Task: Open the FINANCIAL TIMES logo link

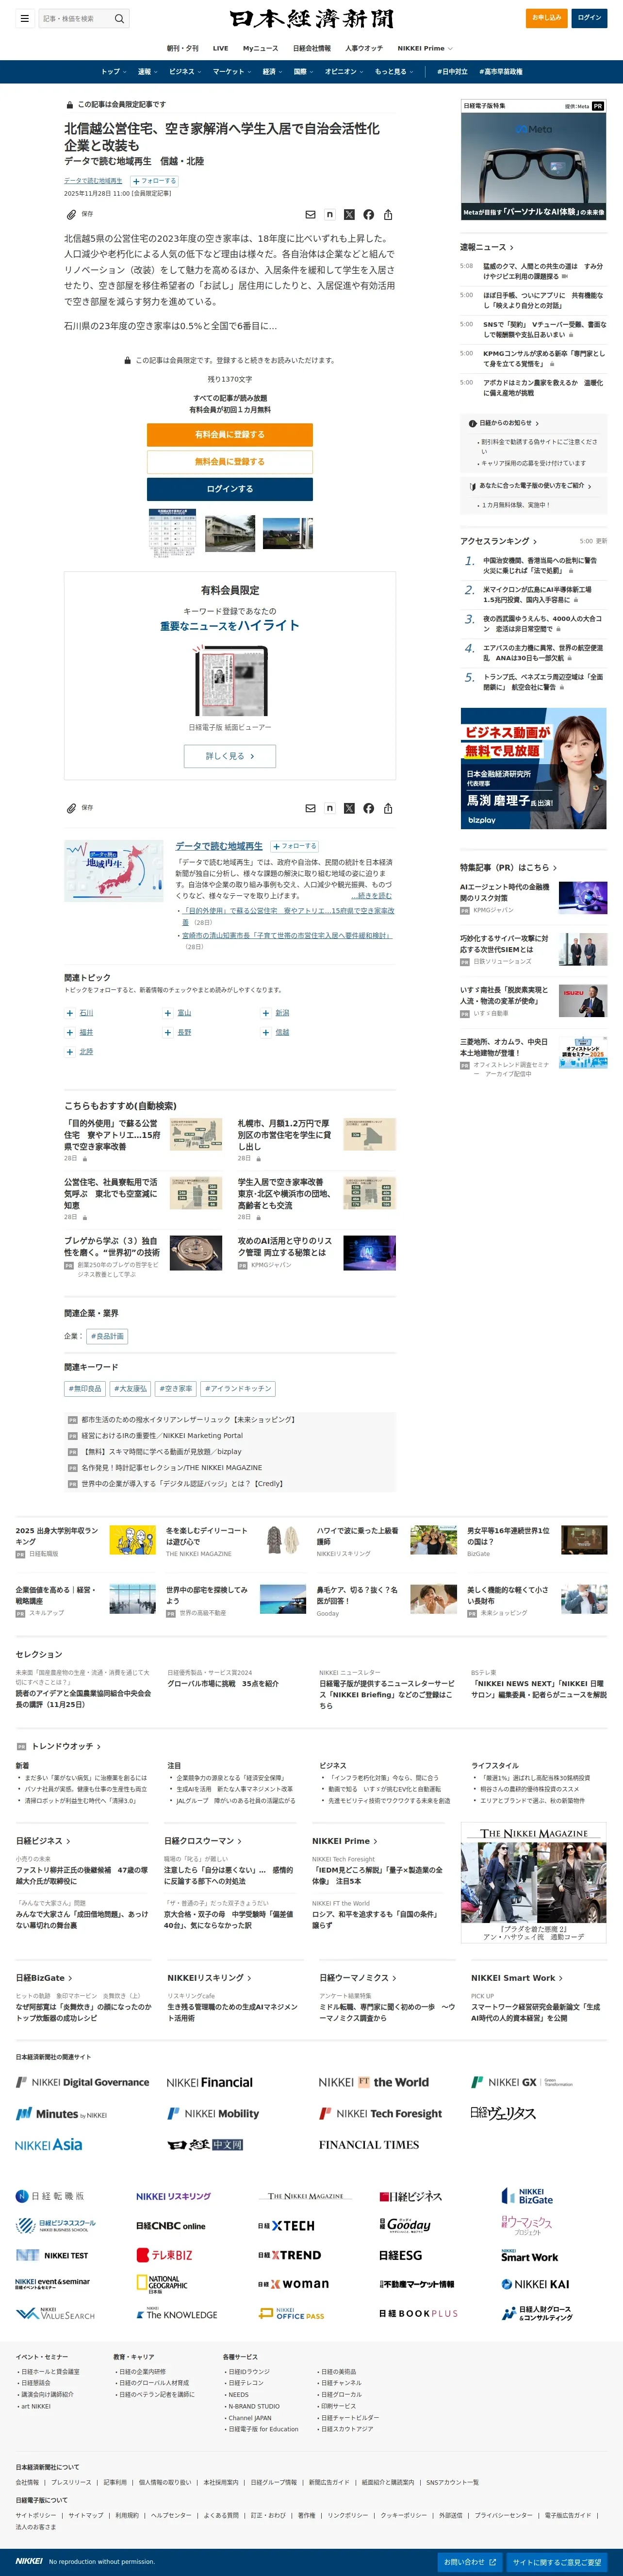Action: coord(369,2145)
